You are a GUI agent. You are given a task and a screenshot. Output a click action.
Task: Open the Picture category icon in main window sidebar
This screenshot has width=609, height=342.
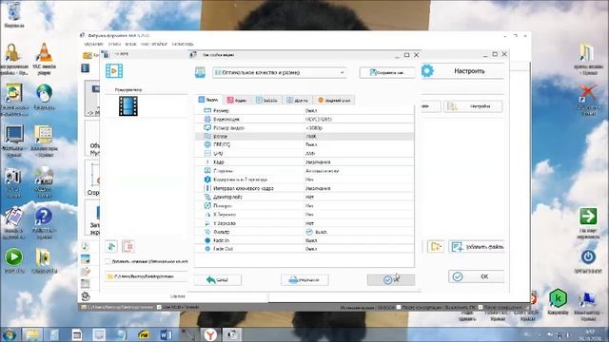coord(85,258)
